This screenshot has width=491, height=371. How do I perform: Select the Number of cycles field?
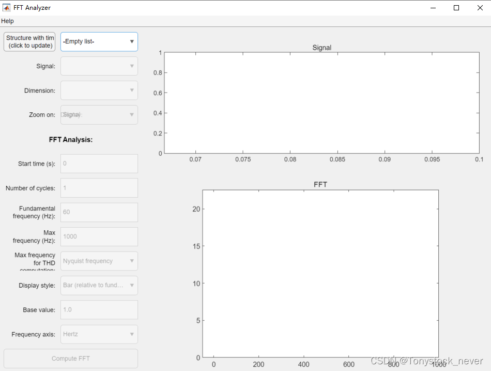(99, 188)
